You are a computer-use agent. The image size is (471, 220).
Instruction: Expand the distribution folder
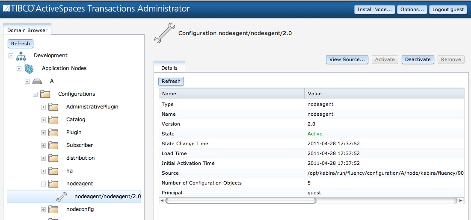point(43,158)
